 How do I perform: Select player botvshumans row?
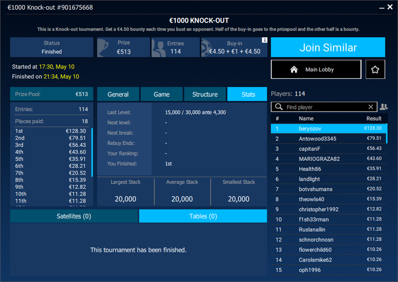(329, 190)
